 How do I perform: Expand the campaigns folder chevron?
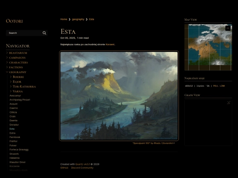click(7, 58)
